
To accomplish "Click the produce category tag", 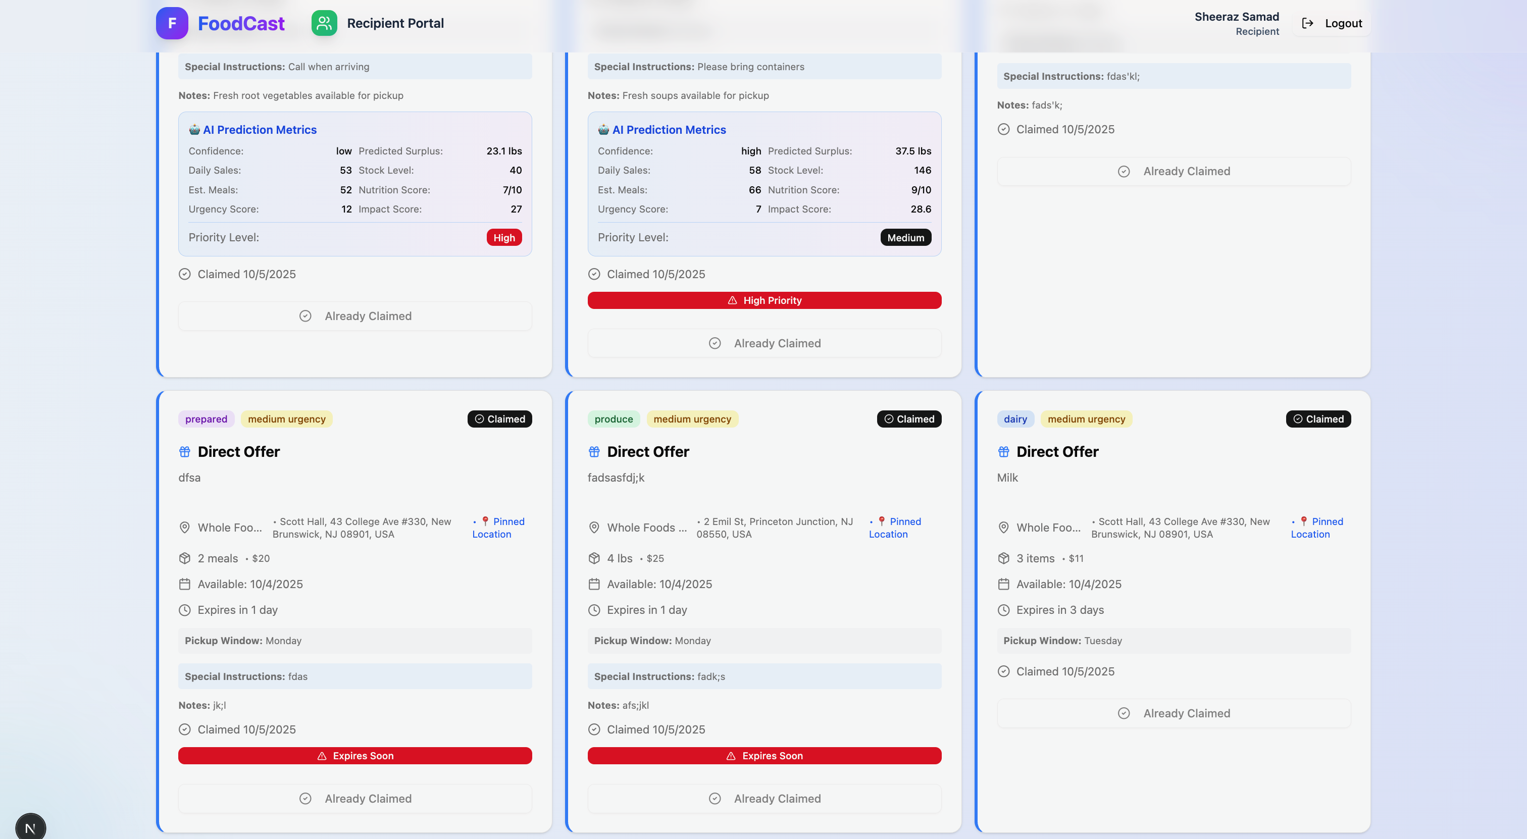I will [x=613, y=419].
